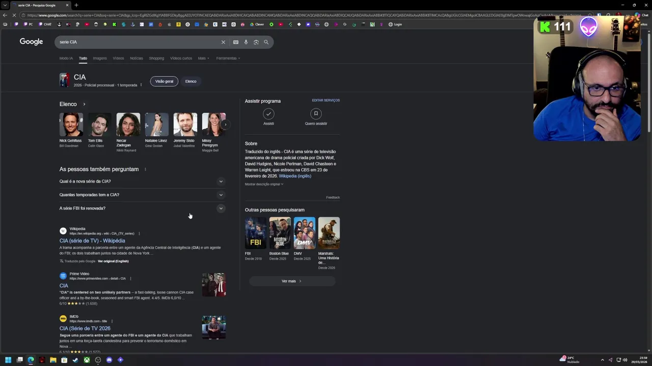Select the Vídeos curtos tab
This screenshot has height=366, width=652.
coord(181,58)
